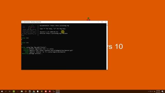Open taskbar search magnifier

pyautogui.click(x=6, y=91)
